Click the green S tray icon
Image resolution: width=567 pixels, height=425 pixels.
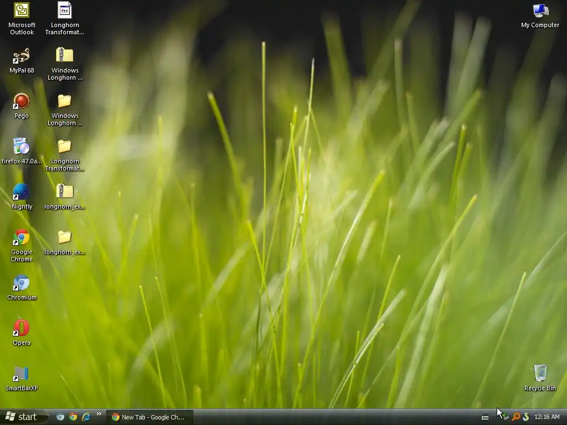coord(526,417)
